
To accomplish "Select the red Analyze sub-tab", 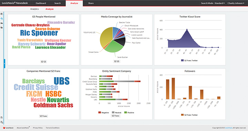I will 50,9.
